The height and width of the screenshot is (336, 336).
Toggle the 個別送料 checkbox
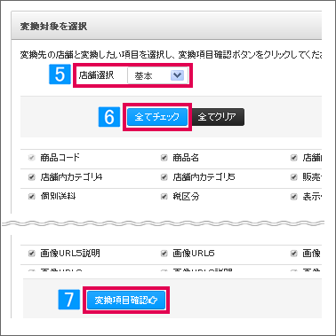(x=32, y=197)
